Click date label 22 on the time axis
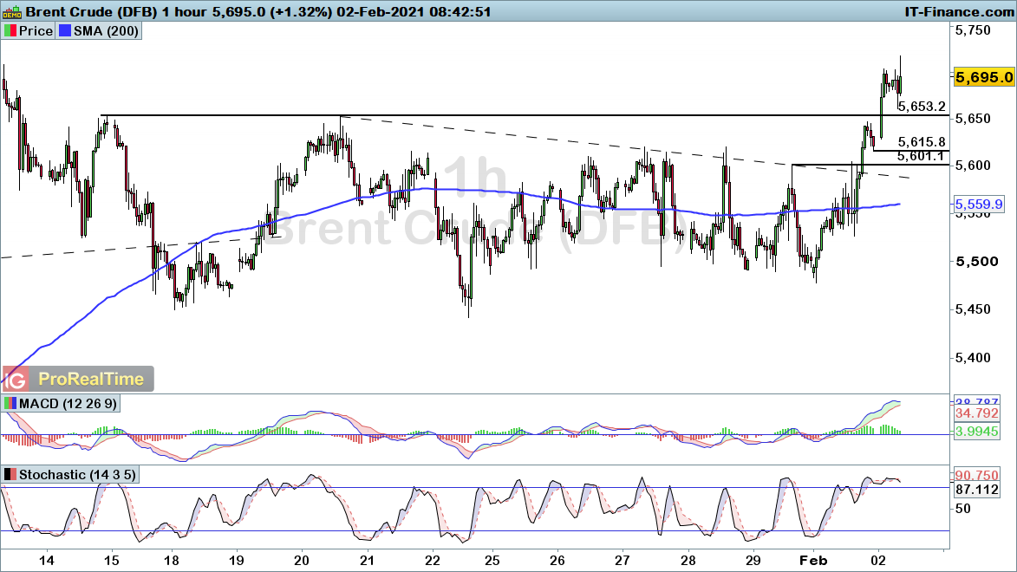Image resolution: width=1017 pixels, height=572 pixels. pyautogui.click(x=432, y=561)
